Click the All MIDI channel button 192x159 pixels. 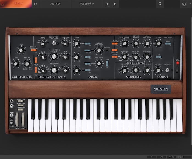(162, 157)
